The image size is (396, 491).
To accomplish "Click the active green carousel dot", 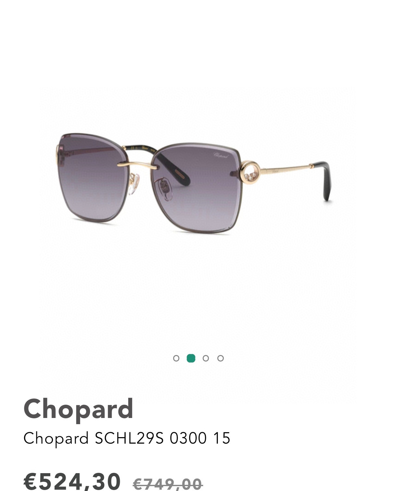I will pyautogui.click(x=191, y=358).
